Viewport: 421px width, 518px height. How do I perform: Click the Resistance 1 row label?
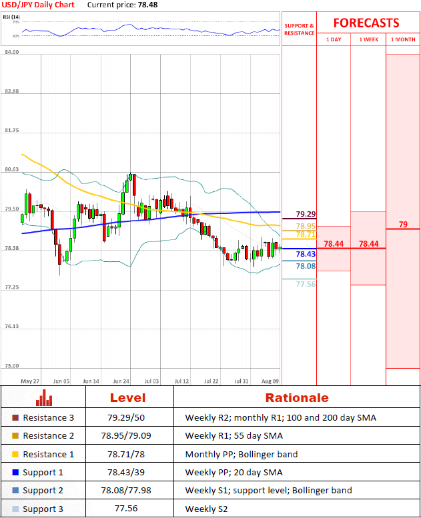pos(48,454)
